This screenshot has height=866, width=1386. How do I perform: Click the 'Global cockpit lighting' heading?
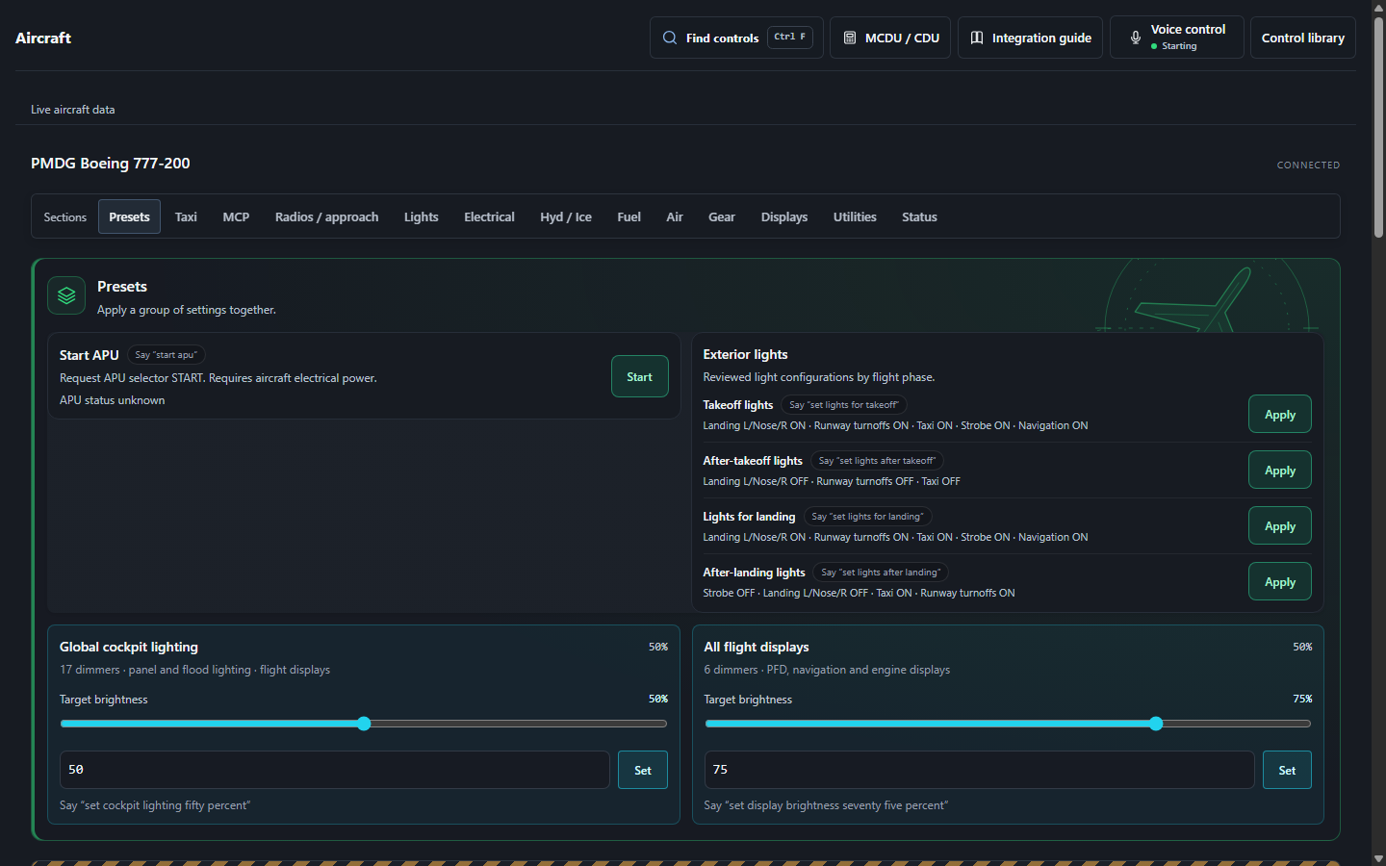pos(129,647)
